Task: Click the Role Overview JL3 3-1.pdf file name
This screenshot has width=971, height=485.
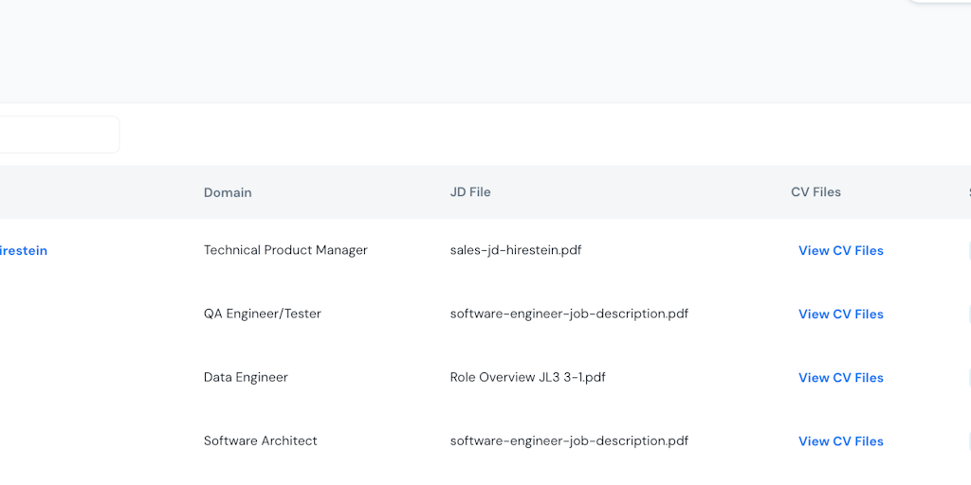Action: coord(527,378)
